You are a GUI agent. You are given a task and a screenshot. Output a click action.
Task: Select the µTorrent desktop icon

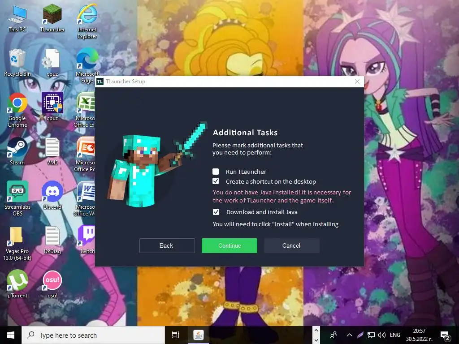pos(17,284)
